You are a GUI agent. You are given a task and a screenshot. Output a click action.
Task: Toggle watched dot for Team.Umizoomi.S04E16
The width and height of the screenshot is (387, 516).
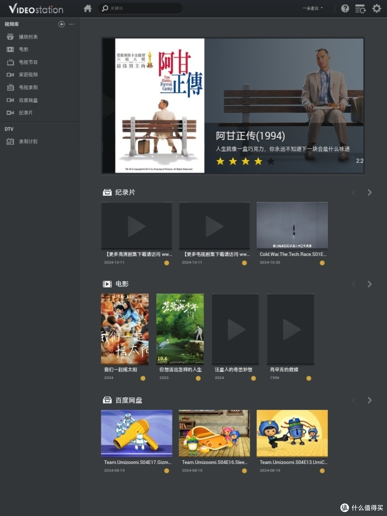pos(244,471)
